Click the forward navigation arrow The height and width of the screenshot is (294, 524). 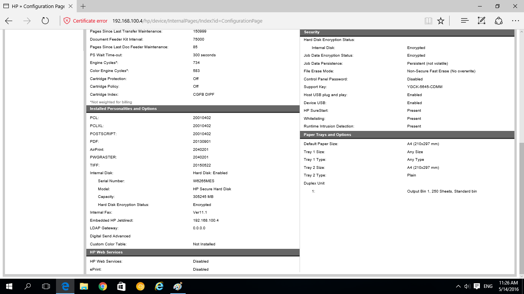(27, 21)
